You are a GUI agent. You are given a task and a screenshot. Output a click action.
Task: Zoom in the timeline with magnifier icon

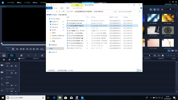pyautogui.click(x=155, y=56)
